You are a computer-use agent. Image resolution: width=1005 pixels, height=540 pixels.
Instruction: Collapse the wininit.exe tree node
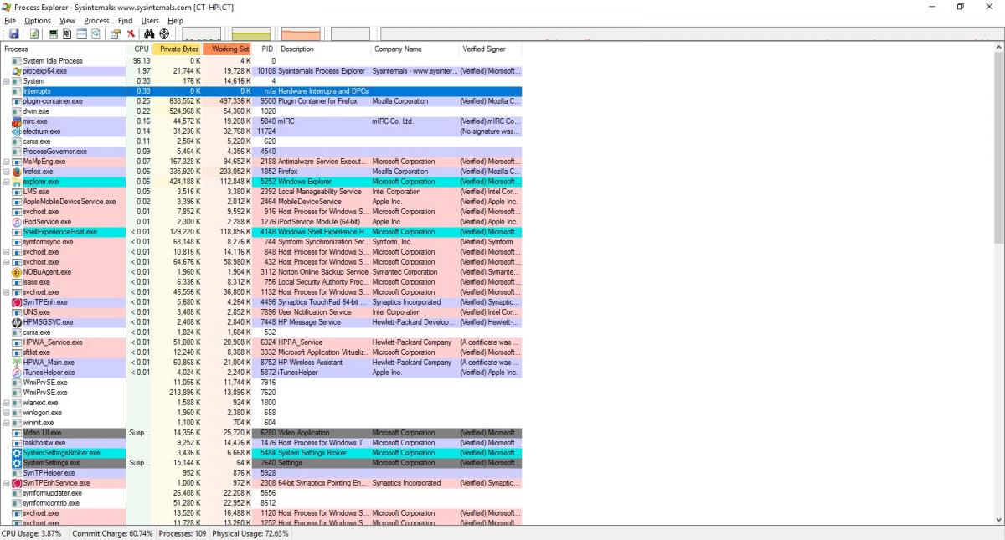tap(7, 423)
